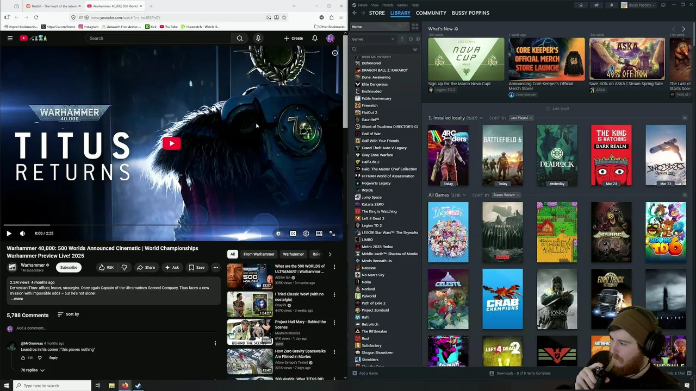Open the YouTube hamburger guide menu
Screen dimensions: 696x391
pos(10,38)
